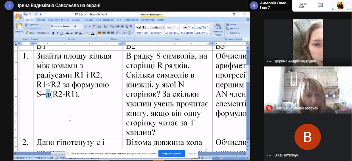The width and height of the screenshot is (352, 161).
Task: Open the Разметка страницы ribbon tab
Action: click(x=58, y=19)
